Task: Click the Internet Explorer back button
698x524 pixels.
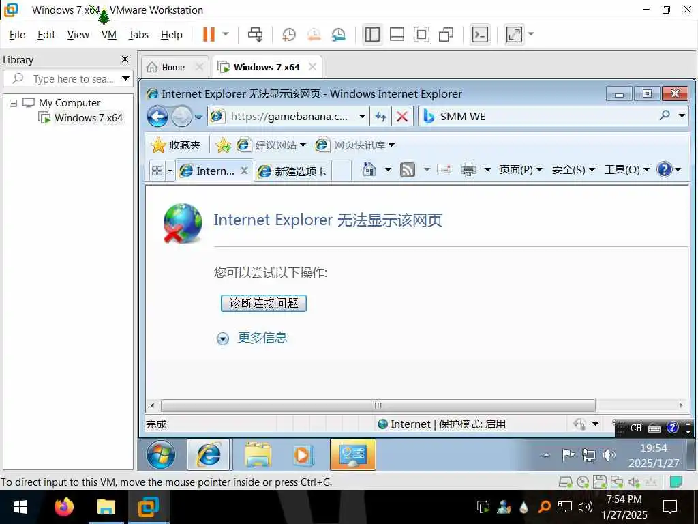Action: (x=157, y=117)
